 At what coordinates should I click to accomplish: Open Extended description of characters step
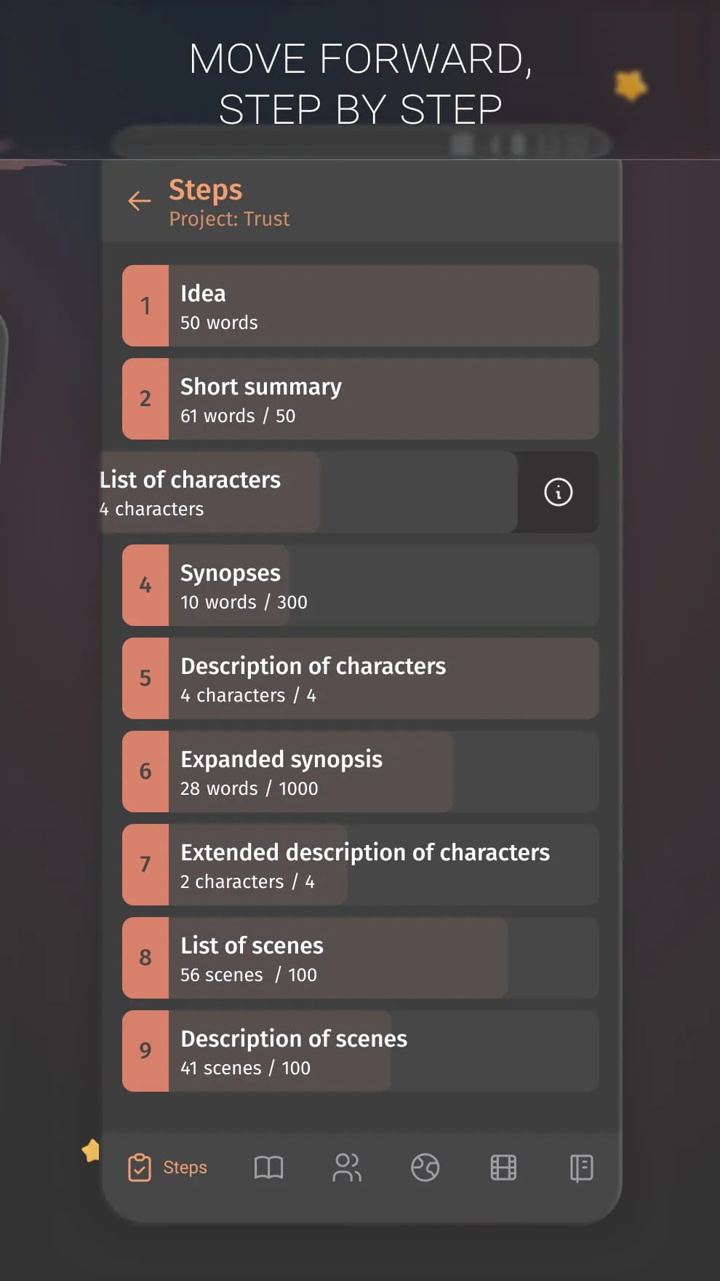click(x=360, y=865)
